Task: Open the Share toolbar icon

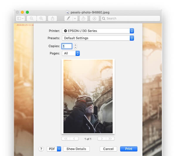Action: (x=53, y=19)
